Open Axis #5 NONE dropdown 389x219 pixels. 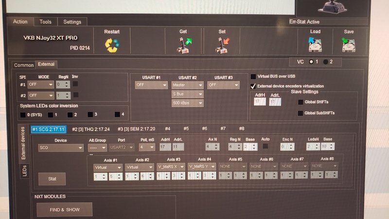point(232,166)
